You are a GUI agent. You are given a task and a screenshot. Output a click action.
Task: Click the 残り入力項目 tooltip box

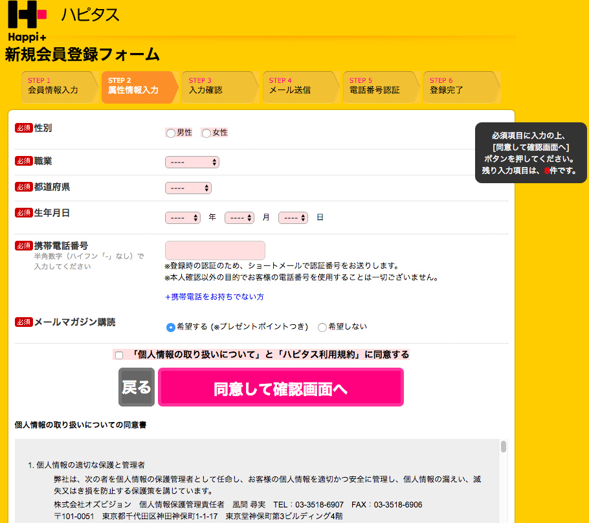pyautogui.click(x=531, y=153)
